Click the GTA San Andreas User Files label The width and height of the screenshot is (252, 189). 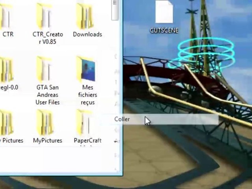pos(48,95)
